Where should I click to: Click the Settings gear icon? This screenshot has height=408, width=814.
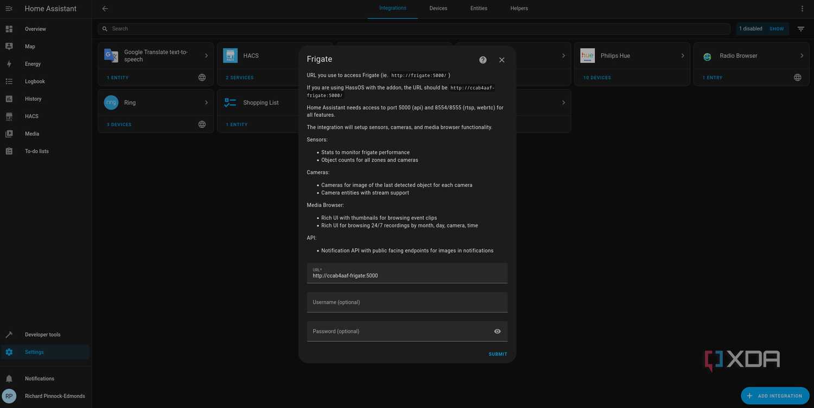pyautogui.click(x=9, y=352)
